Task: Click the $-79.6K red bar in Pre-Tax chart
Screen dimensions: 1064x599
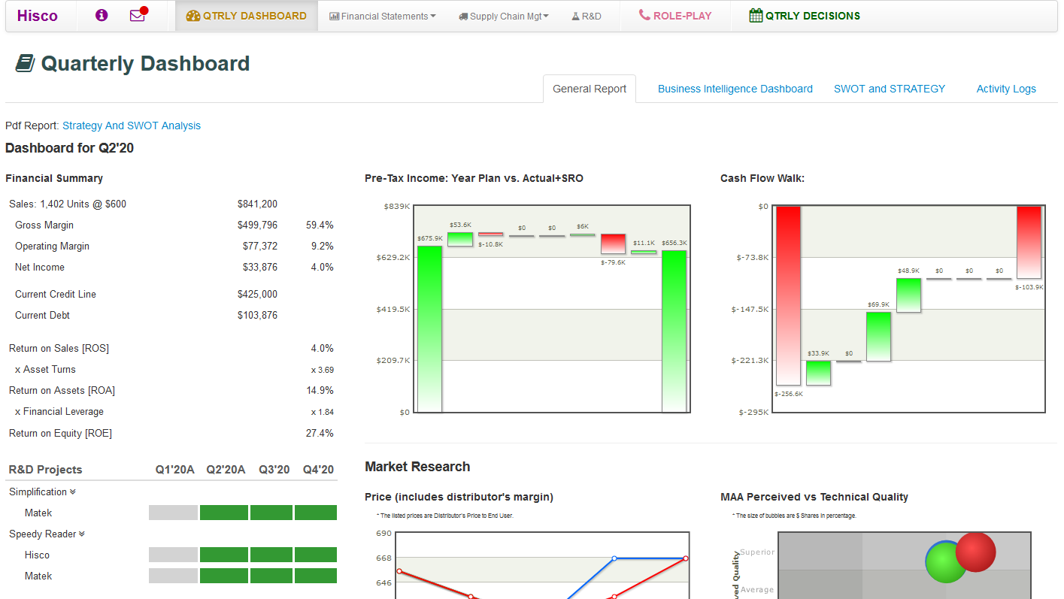Action: point(613,244)
